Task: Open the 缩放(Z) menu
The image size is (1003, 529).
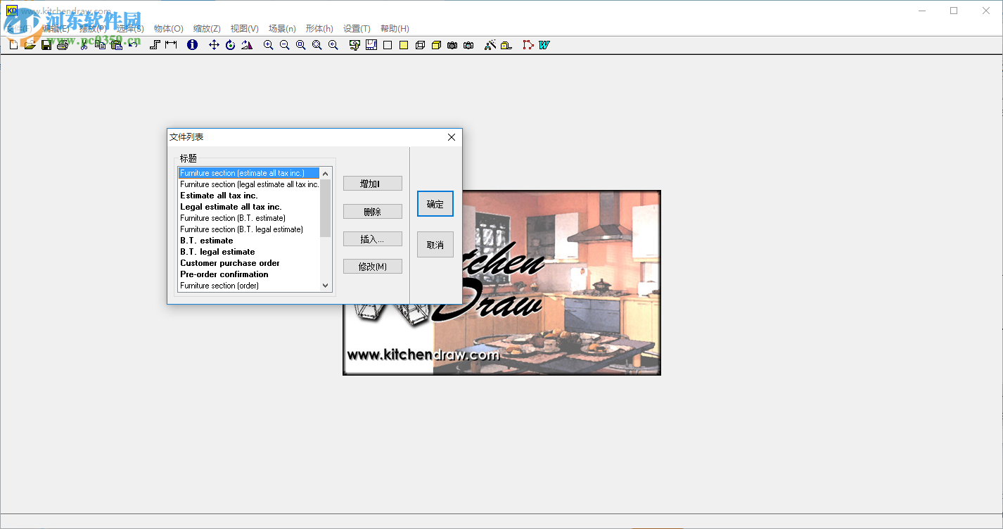Action: [x=207, y=29]
